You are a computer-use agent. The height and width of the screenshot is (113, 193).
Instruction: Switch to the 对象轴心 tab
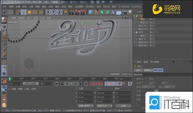click(148, 70)
